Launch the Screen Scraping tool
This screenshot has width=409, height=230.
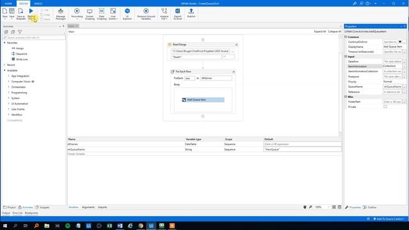pos(89,13)
